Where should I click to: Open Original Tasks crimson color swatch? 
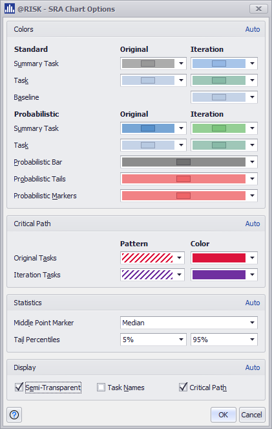tap(224, 258)
